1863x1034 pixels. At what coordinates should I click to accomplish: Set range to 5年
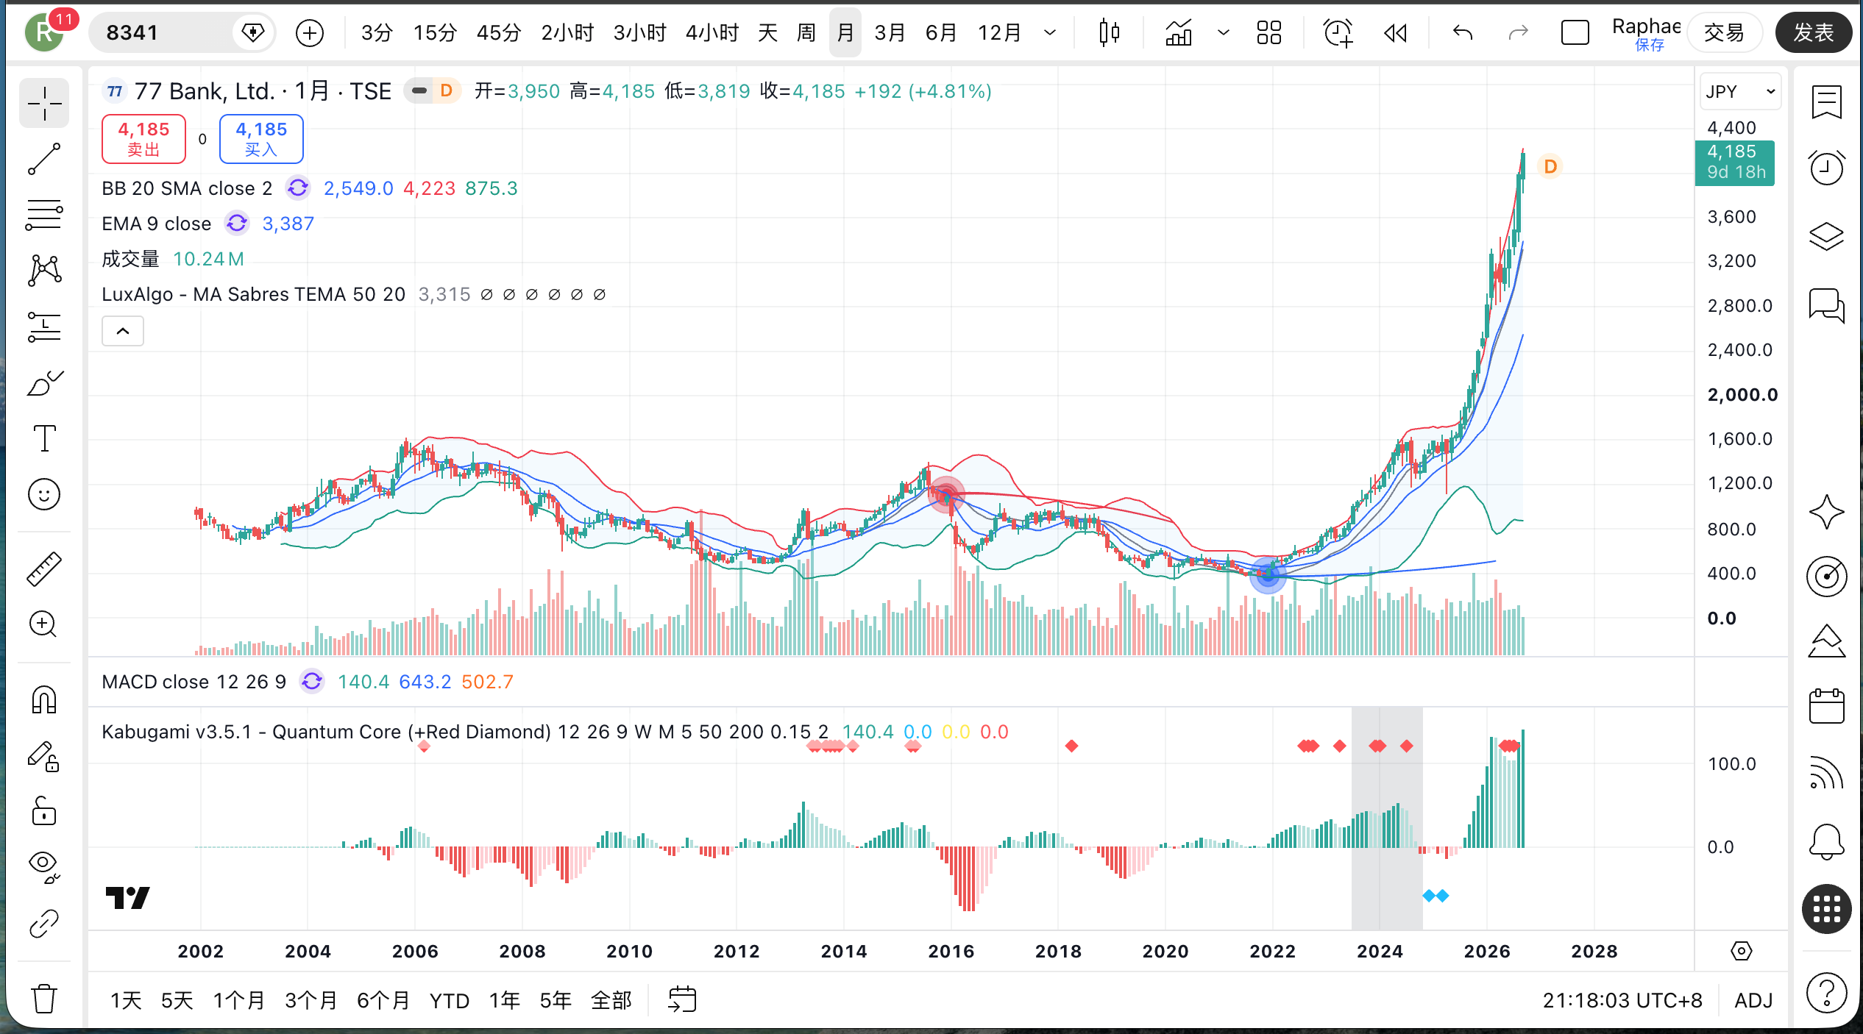click(x=556, y=1000)
